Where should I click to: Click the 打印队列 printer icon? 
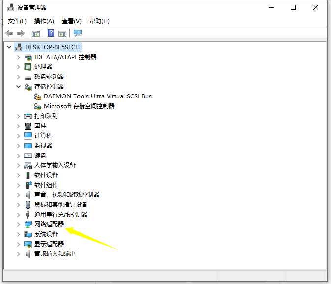(28, 116)
